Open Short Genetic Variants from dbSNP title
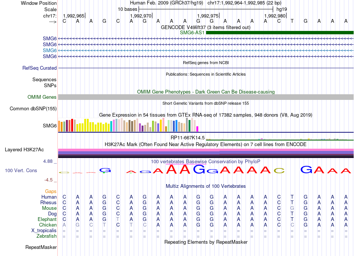 point(206,103)
